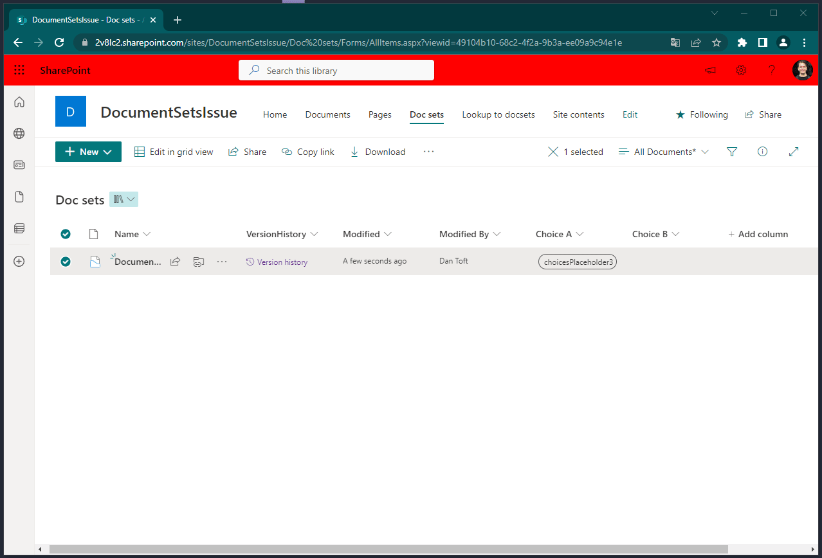Viewport: 822px width, 558px height.
Task: Click the choicesPlaceholder3 pill
Action: [578, 262]
